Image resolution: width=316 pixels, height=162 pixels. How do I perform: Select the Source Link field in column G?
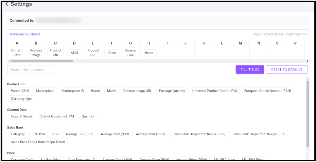pyautogui.click(x=130, y=53)
